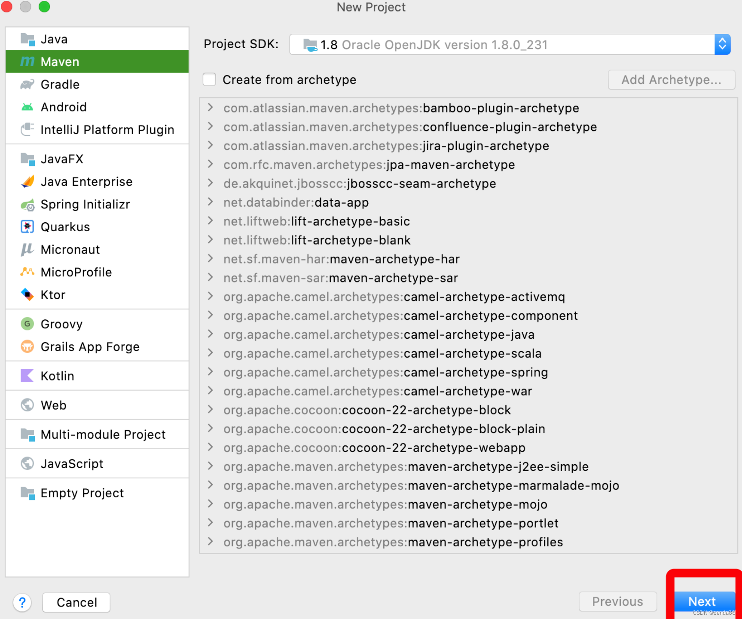This screenshot has height=619, width=742.
Task: Choose the Gradle project type label
Action: [x=60, y=84]
